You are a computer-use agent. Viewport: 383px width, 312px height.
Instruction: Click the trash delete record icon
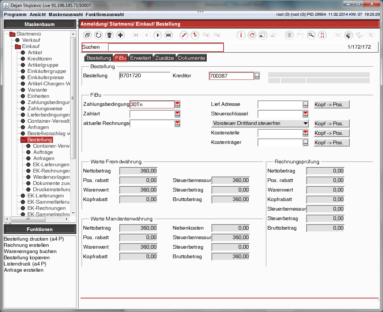[x=109, y=35]
